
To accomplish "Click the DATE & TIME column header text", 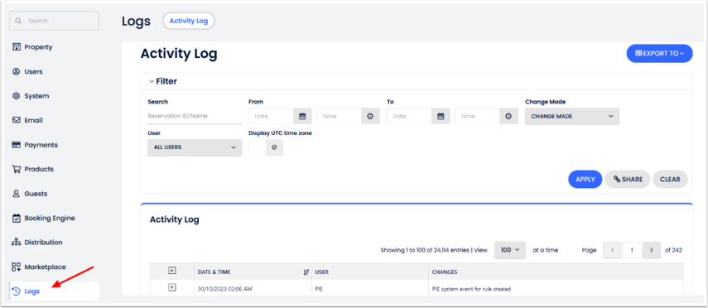I will pos(214,272).
